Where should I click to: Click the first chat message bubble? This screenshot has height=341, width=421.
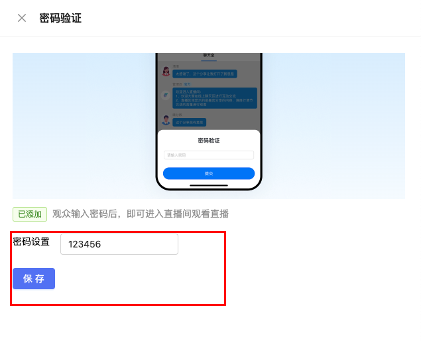(205, 74)
